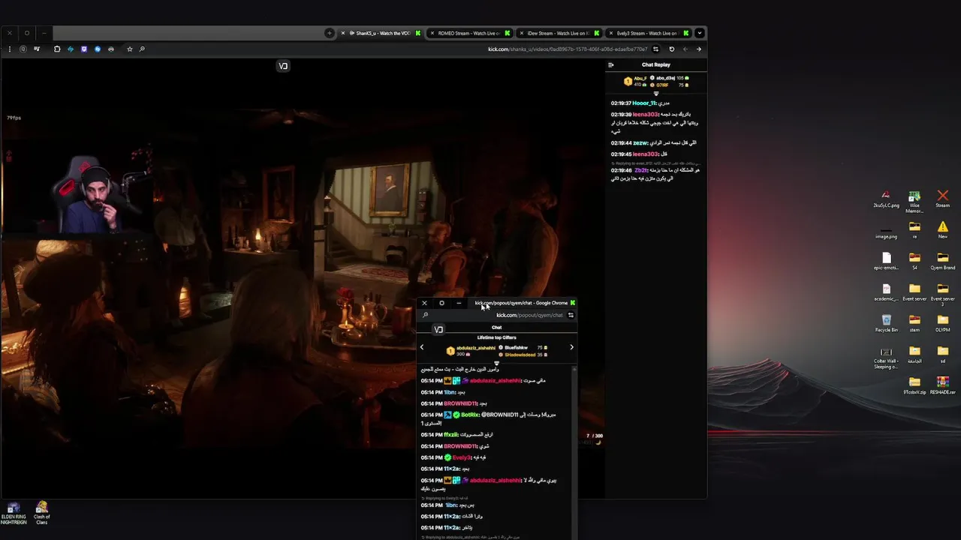Open the 'New' warning-icon shortcut
961x540 pixels.
pyautogui.click(x=942, y=230)
